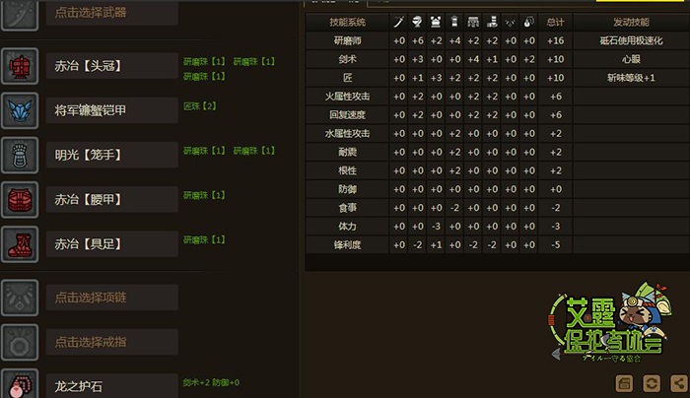Viewport: 690px width, 398px height.
Task: Click the 研磨珠【1】 jewel on 赤冶【腰甲】
Action: coord(204,195)
